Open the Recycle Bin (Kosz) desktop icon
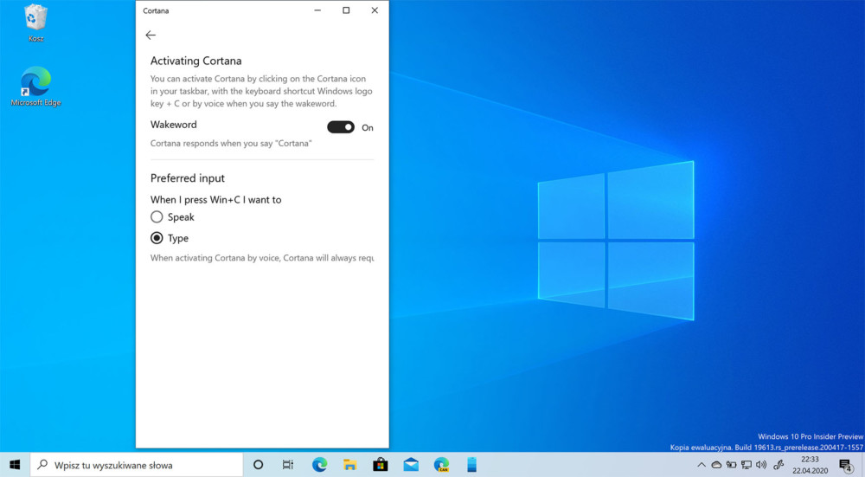Screen dimensions: 865x477 [35, 23]
